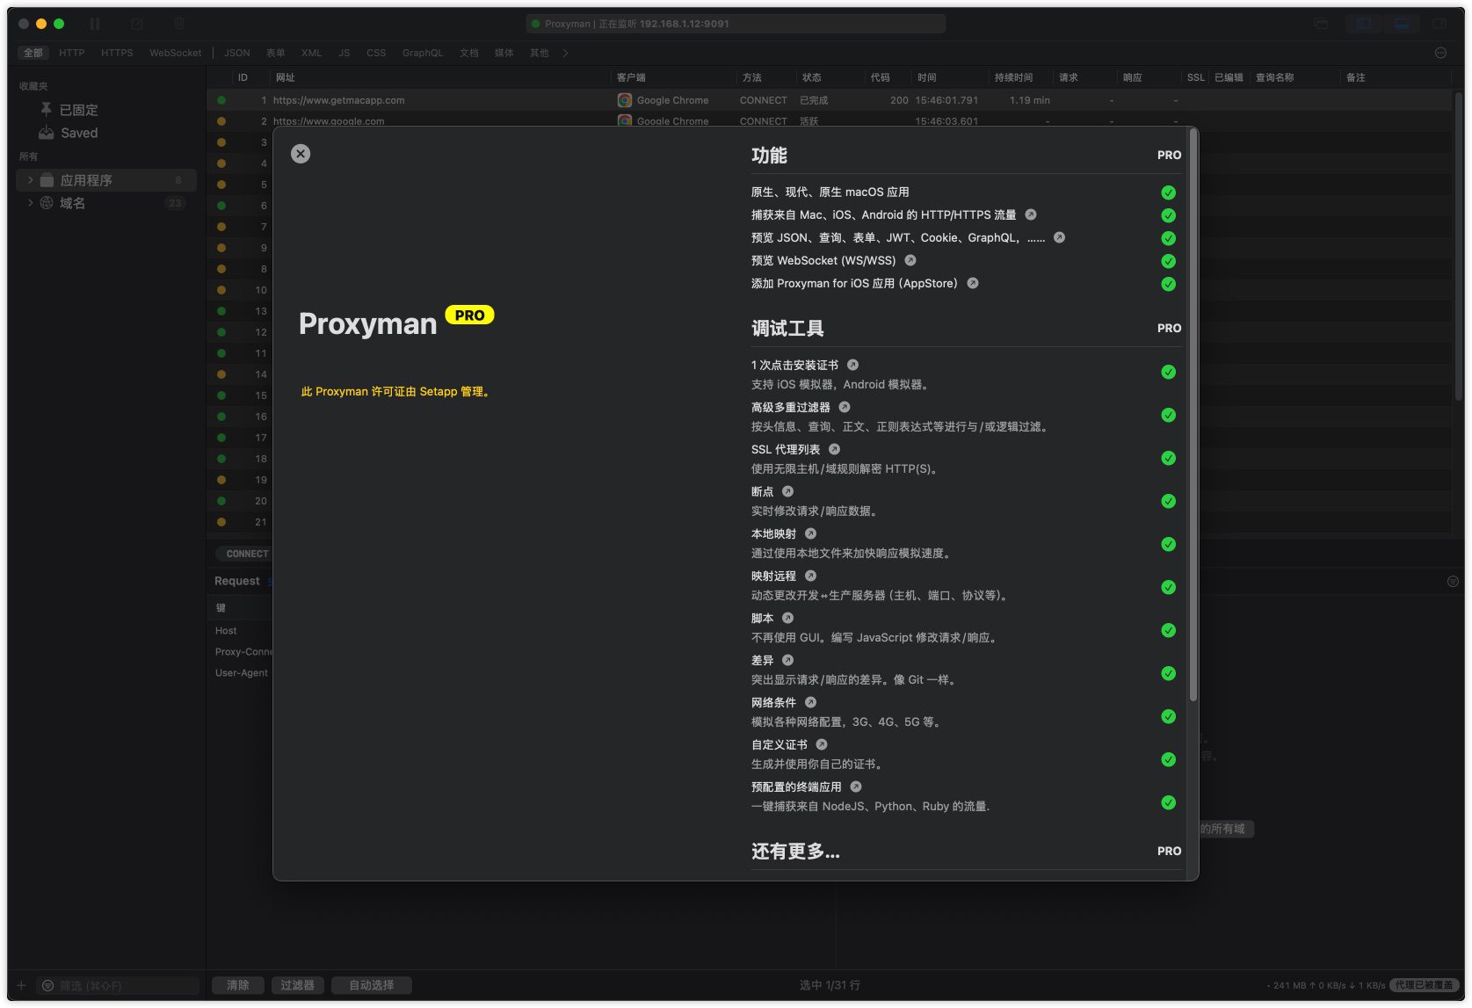Image resolution: width=1472 pixels, height=1008 pixels.
Task: Open link icon beside 预配置的终端应用
Action: (856, 787)
